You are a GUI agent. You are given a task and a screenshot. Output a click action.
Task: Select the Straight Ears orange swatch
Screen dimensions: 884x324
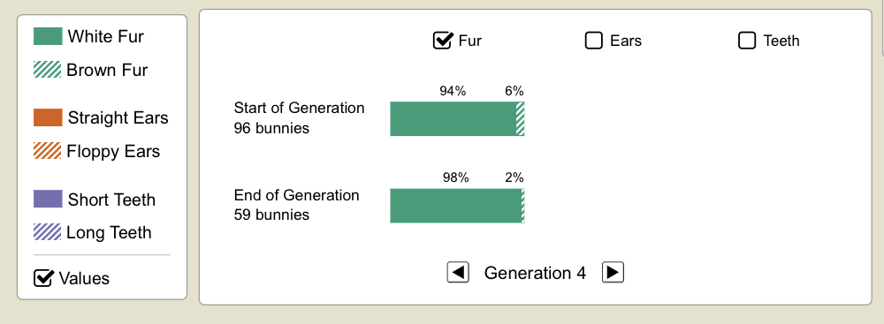coord(48,117)
